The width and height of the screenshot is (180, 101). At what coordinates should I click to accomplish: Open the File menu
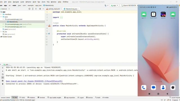point(1,2)
